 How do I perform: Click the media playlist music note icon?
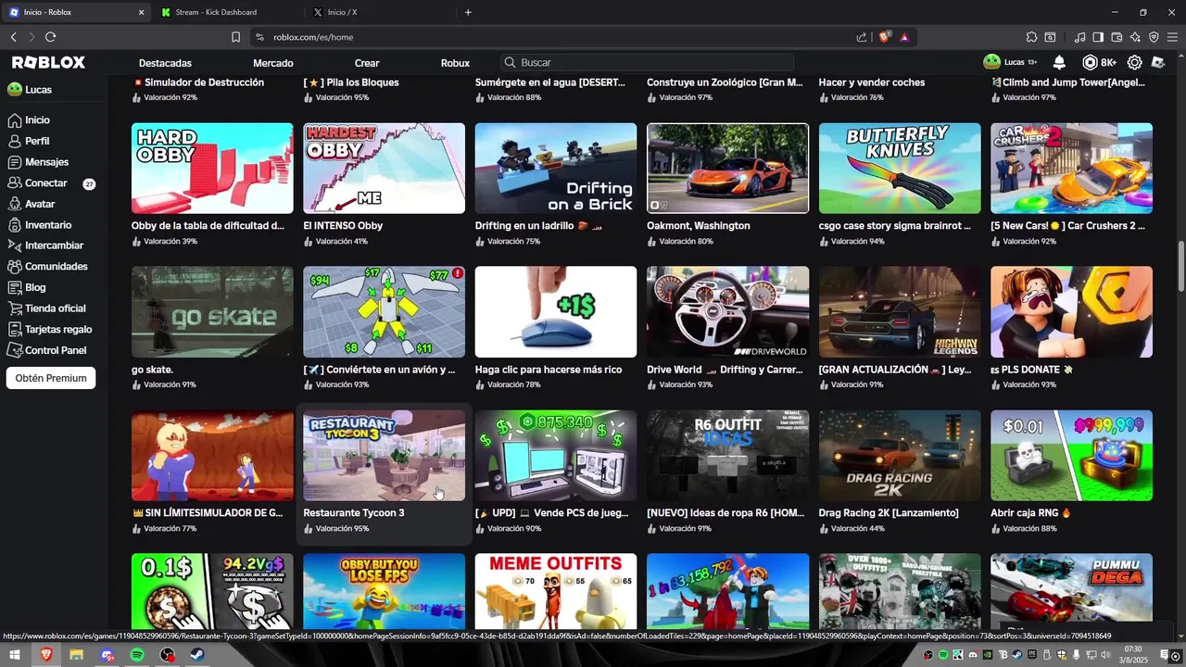(1079, 37)
